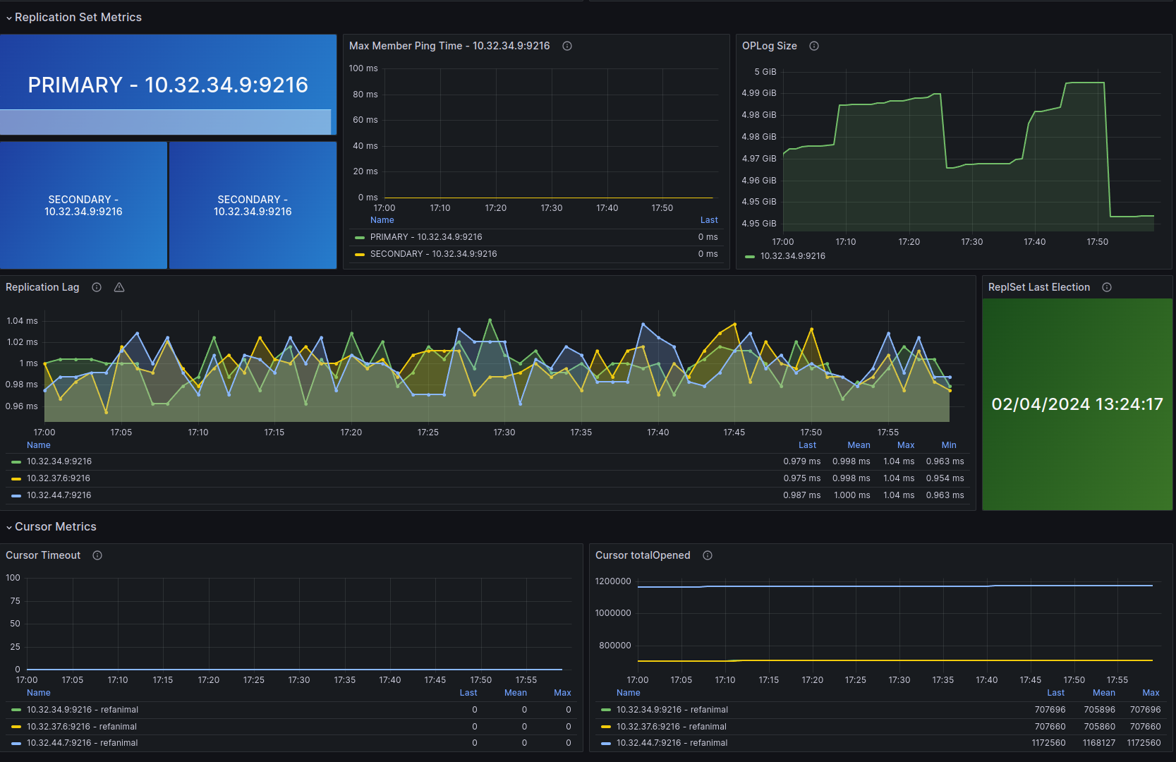Click yellow swatch of 10.32.37.6:9216 - refanimal in Cursor Timeout
Image resolution: width=1176 pixels, height=762 pixels.
coord(16,727)
